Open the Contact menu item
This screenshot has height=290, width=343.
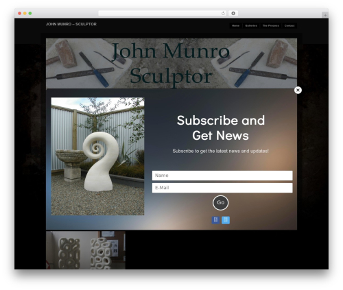pyautogui.click(x=289, y=25)
